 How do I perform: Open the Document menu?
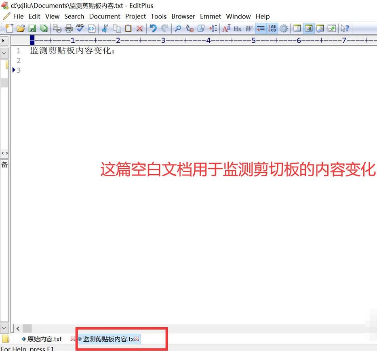coord(105,16)
